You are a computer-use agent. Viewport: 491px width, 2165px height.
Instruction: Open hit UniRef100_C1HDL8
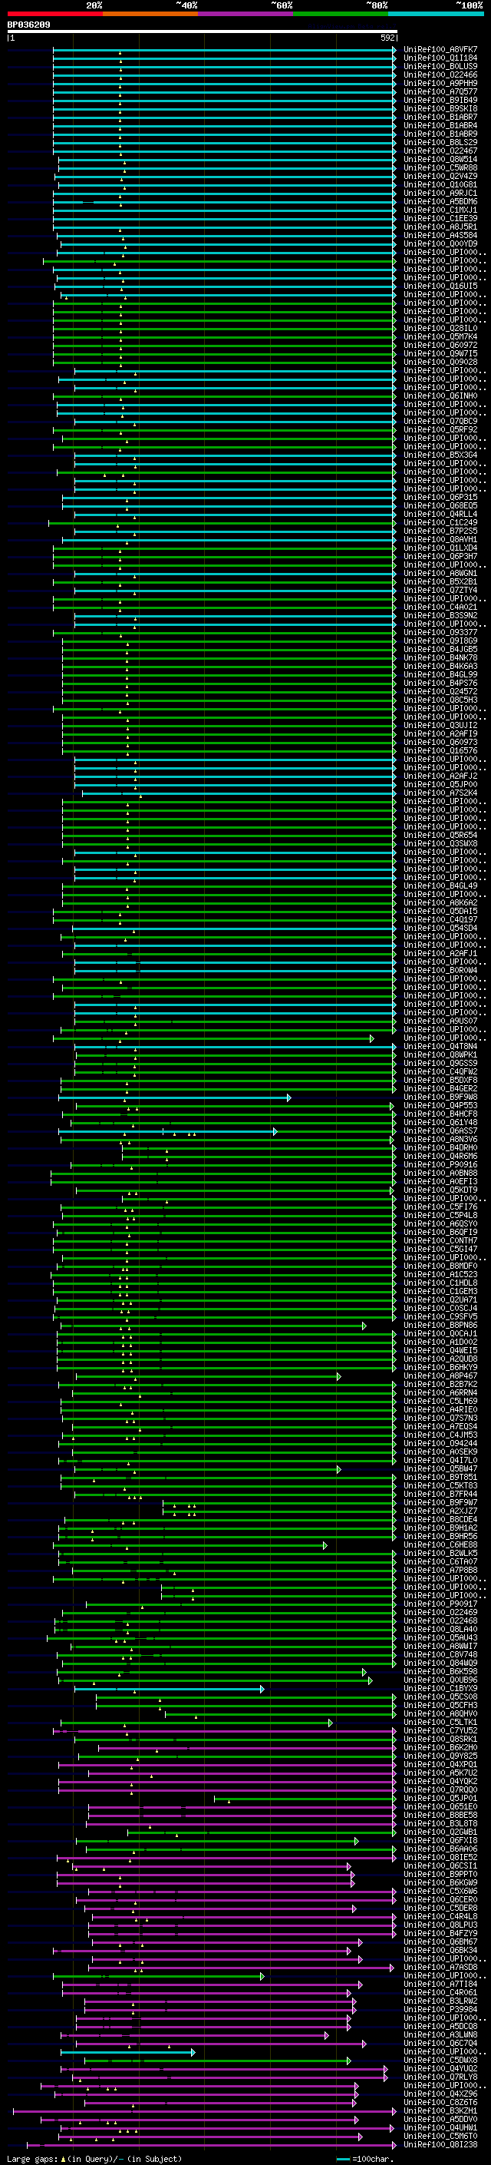(x=440, y=1283)
